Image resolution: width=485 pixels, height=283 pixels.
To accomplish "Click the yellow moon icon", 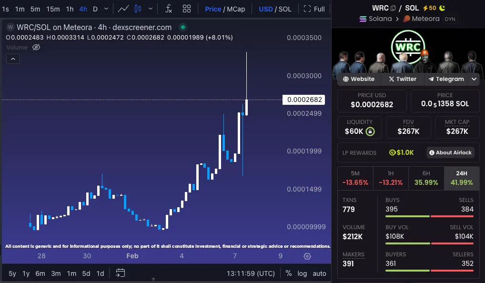I will click(442, 8).
